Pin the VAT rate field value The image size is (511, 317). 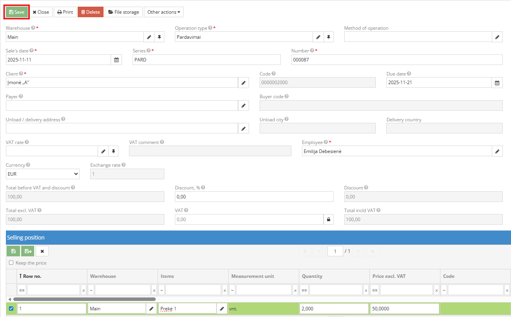[x=113, y=151]
